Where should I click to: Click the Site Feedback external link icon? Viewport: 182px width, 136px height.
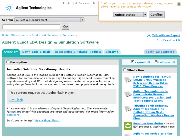179,40
